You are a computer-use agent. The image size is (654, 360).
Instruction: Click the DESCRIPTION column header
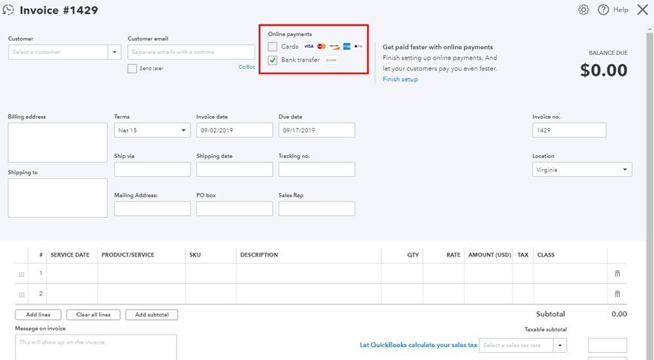coord(259,255)
